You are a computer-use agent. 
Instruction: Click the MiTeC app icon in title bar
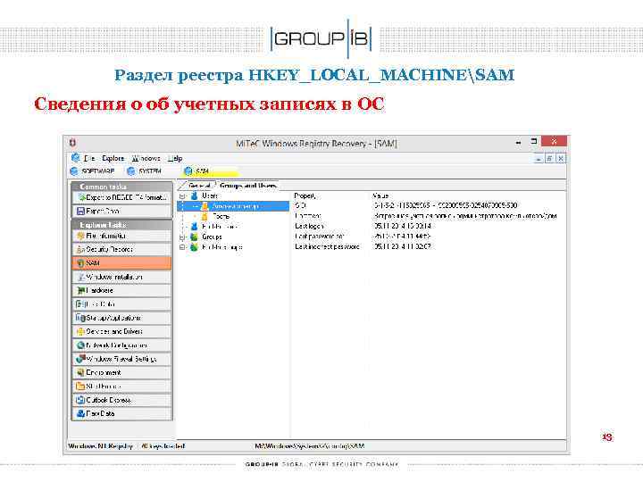click(72, 143)
